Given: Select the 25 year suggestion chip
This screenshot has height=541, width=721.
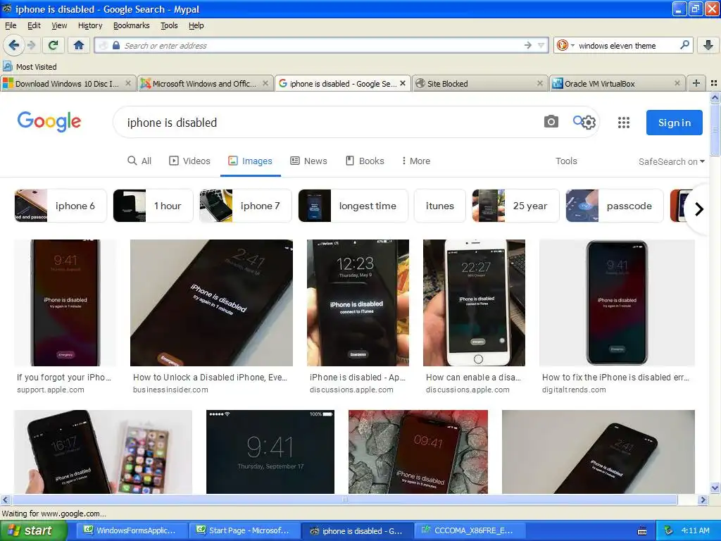Looking at the screenshot, I should (515, 206).
